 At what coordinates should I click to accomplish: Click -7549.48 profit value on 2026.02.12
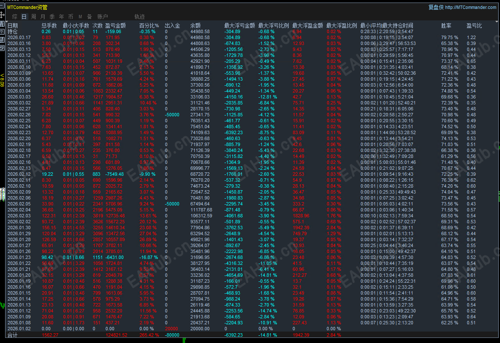114,174
